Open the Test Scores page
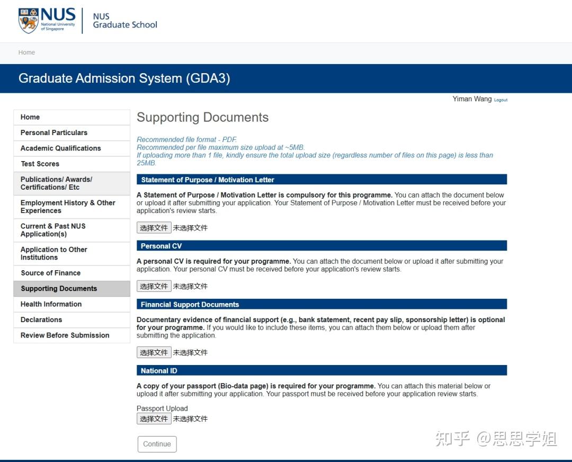This screenshot has height=462, width=572. [40, 164]
